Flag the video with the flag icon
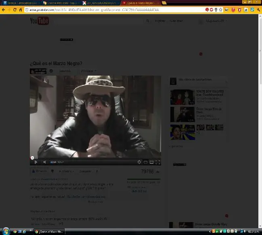 point(97,171)
